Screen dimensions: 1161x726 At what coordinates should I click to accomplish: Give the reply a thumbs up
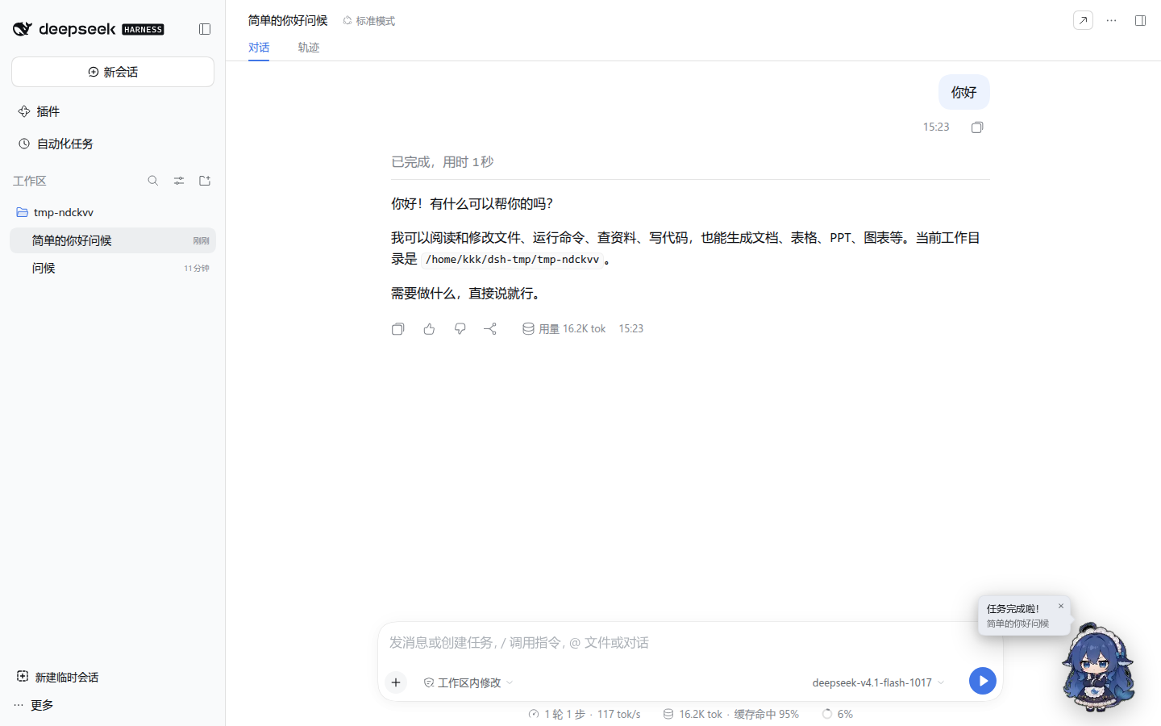tap(429, 329)
